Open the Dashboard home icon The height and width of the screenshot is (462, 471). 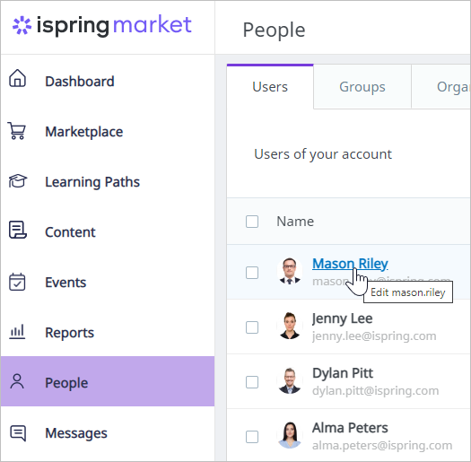point(17,78)
